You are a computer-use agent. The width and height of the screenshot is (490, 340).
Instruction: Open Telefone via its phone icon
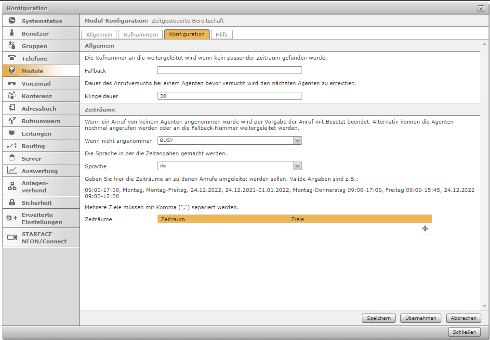(x=12, y=58)
